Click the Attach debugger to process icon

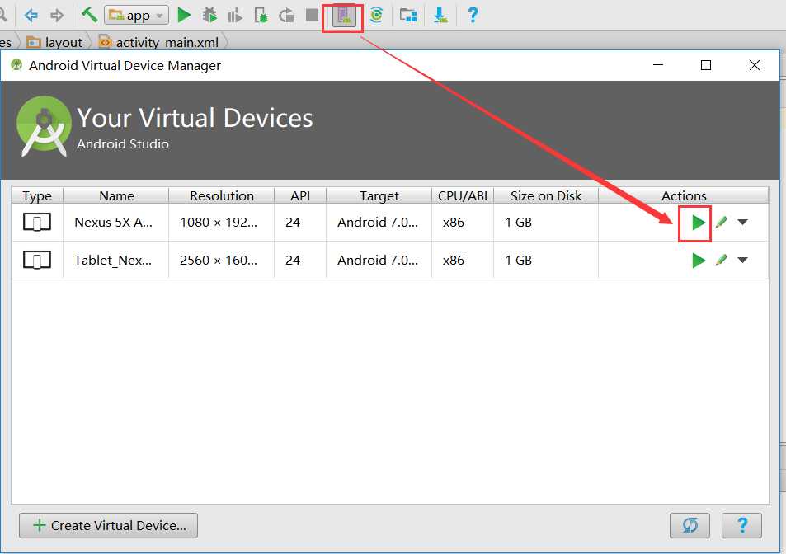(261, 16)
